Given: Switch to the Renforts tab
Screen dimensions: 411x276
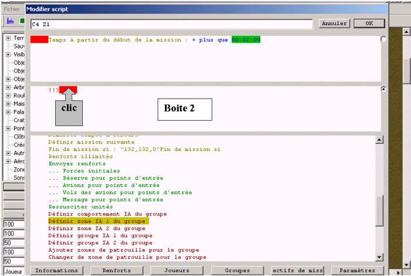Looking at the screenshot, I should point(116,271).
